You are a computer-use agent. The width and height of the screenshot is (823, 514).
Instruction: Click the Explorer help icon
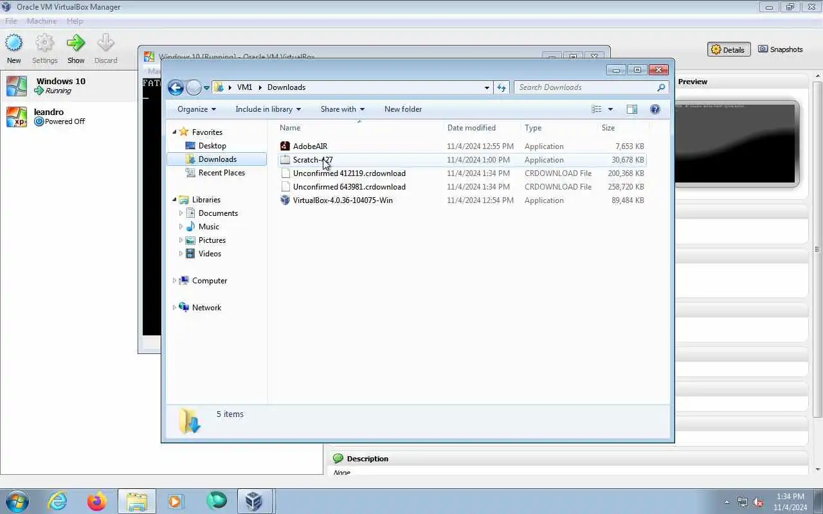click(655, 109)
